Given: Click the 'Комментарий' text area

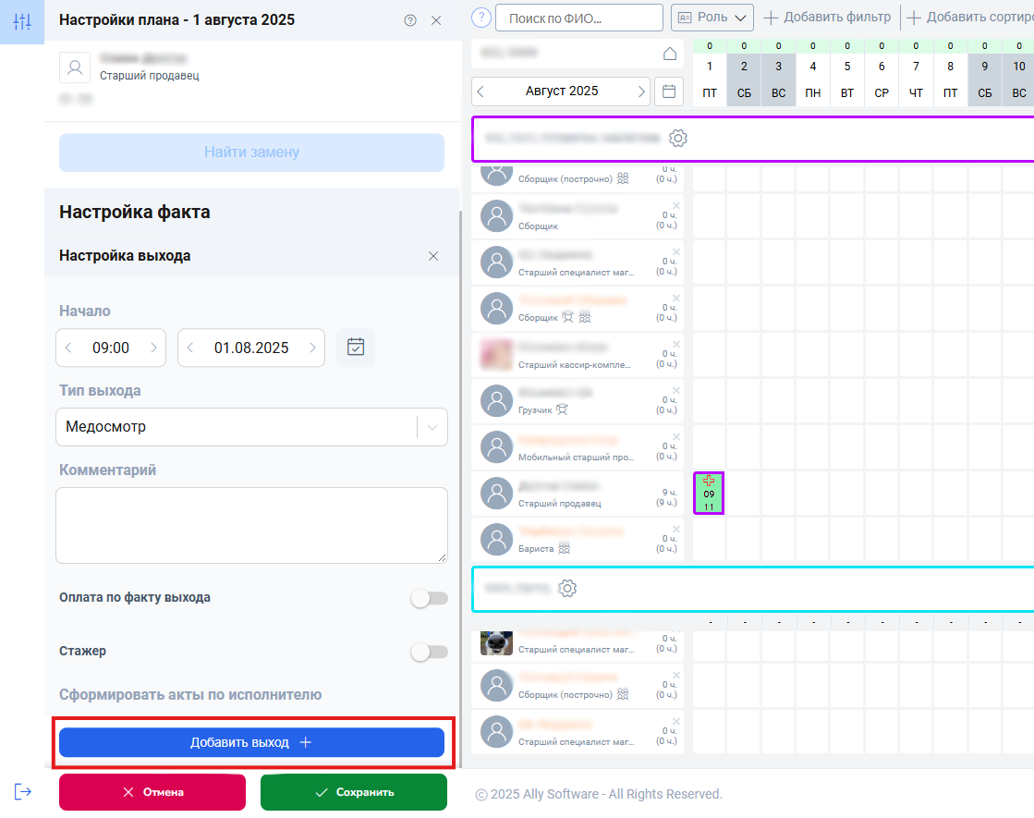Looking at the screenshot, I should pos(251,525).
